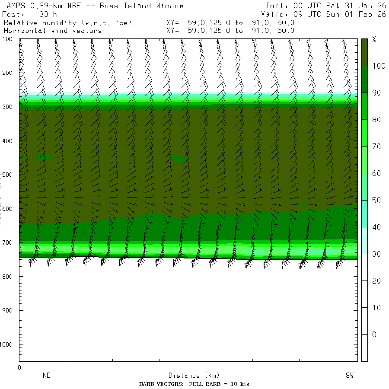The height and width of the screenshot is (389, 389).
Task: Click the 'Valid: 09 UTC Sun 01 Feb 26' text
Action: [x=323, y=14]
